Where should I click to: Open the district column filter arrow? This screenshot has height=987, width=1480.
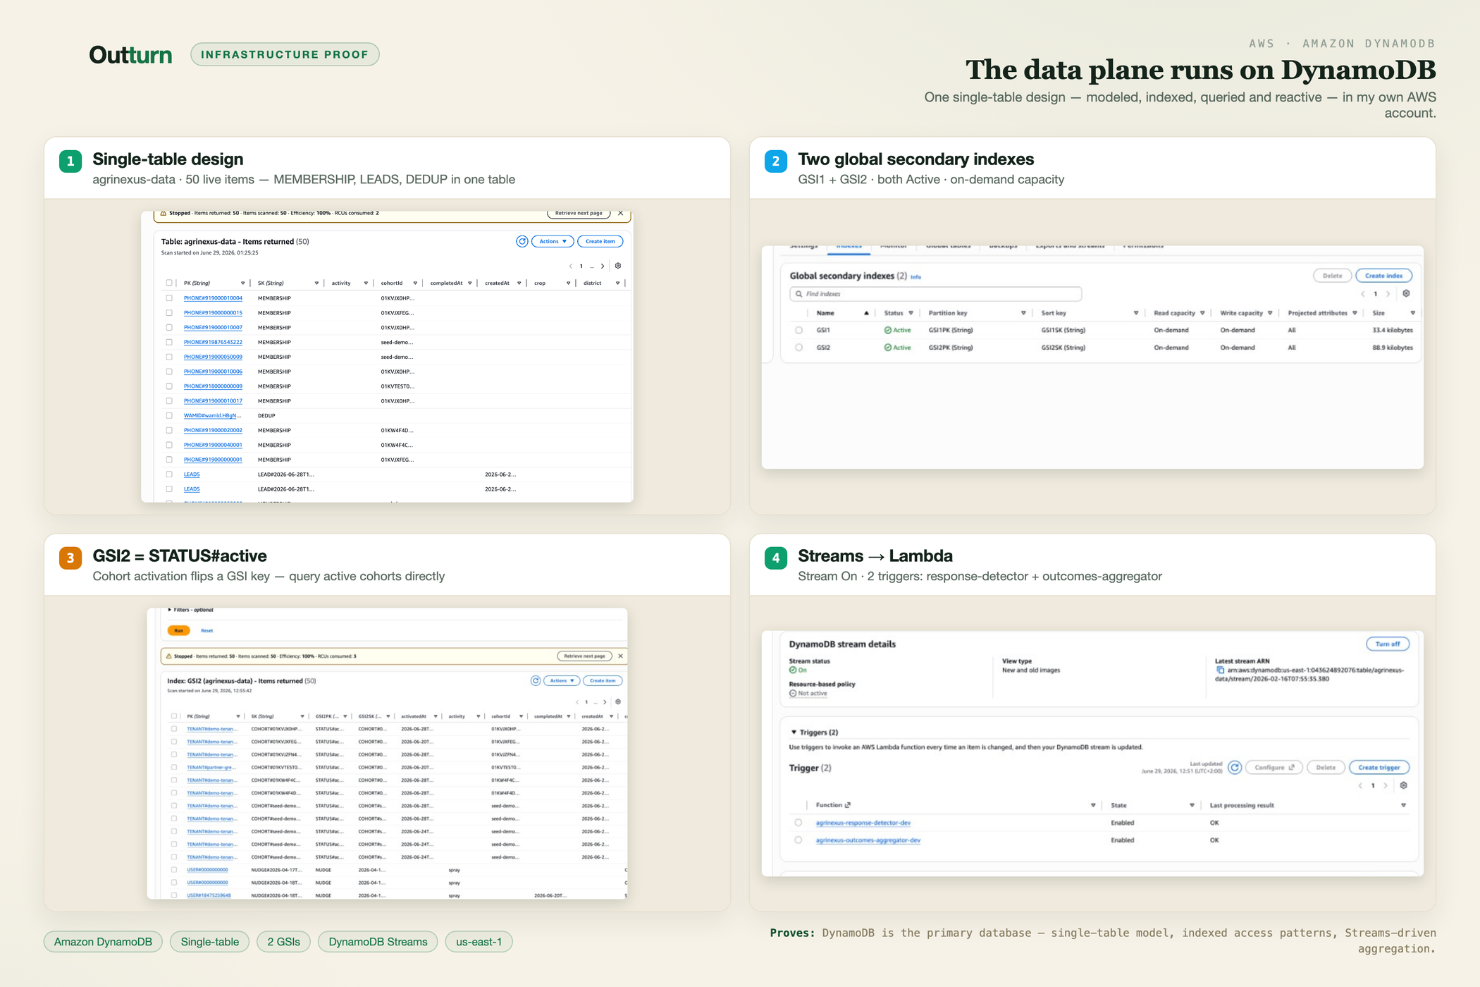click(617, 283)
